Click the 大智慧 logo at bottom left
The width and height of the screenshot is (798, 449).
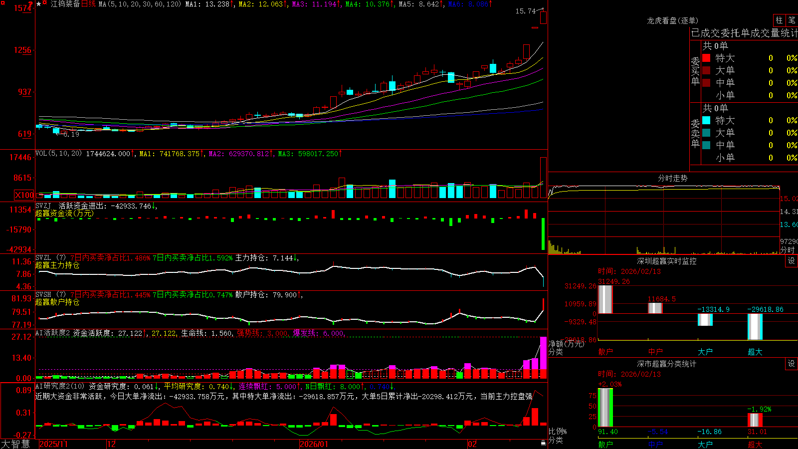point(15,444)
